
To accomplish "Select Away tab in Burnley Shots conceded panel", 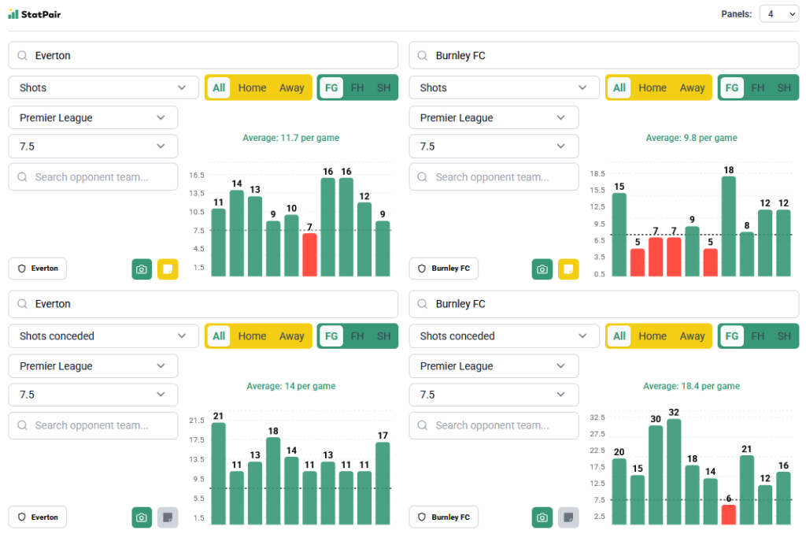I will [692, 336].
